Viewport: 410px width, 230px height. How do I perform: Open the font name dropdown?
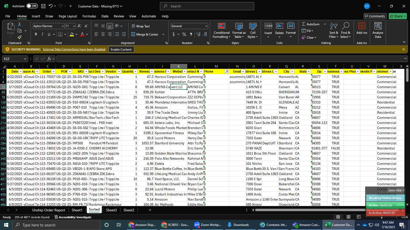click(62, 26)
